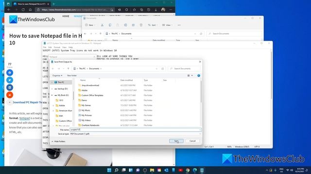Open the Help menu in Notepad

(x=70, y=47)
